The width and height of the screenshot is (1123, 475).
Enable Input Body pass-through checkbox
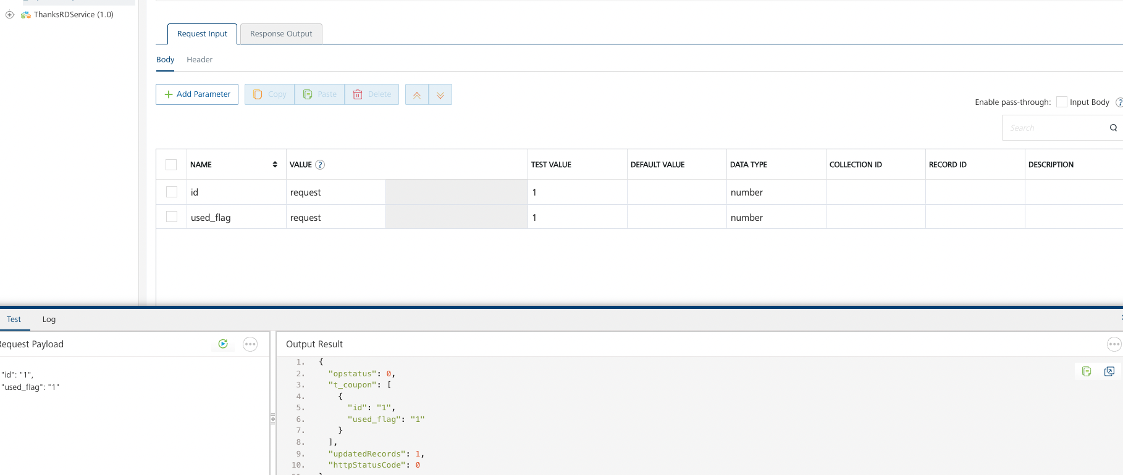coord(1062,102)
